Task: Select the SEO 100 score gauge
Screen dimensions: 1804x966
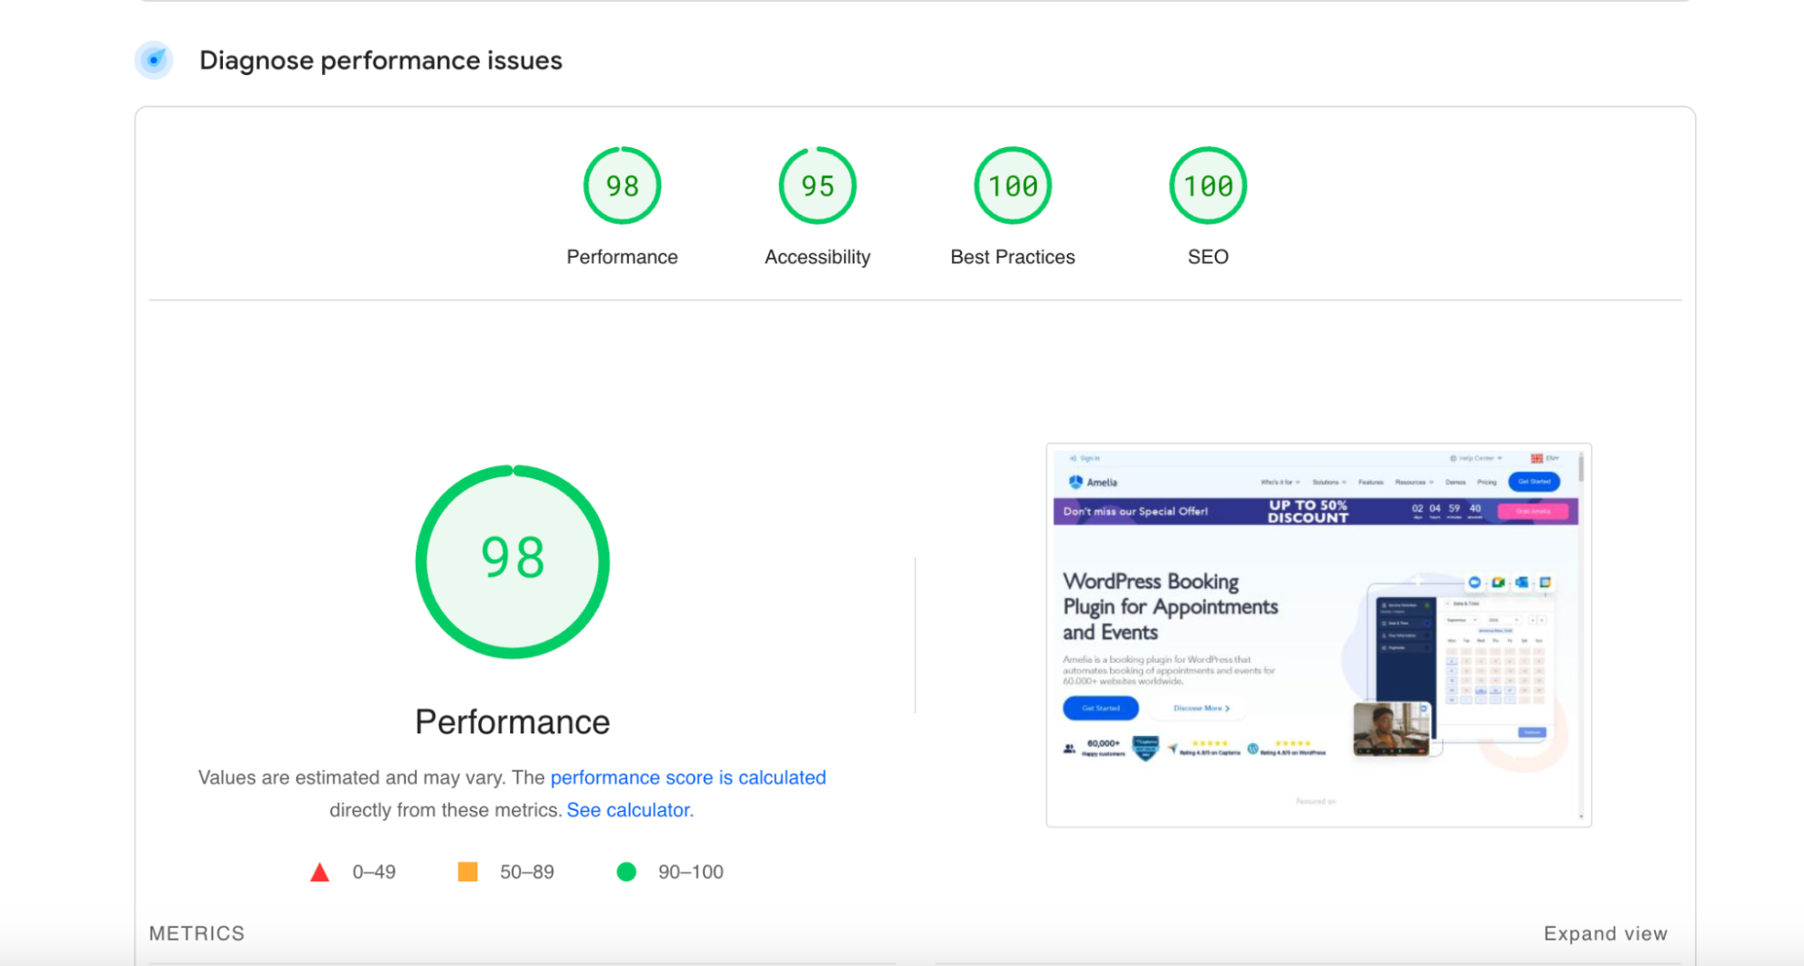Action: pos(1207,186)
